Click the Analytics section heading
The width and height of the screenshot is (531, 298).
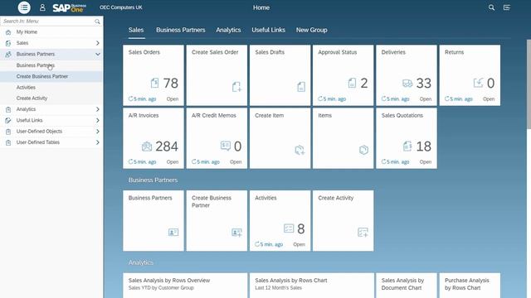(x=141, y=262)
